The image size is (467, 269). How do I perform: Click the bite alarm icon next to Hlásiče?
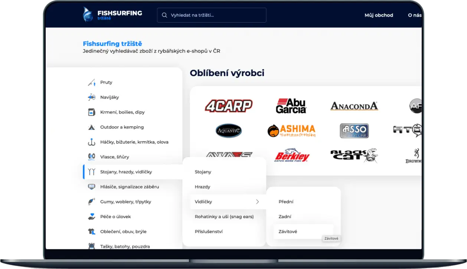[91, 187]
